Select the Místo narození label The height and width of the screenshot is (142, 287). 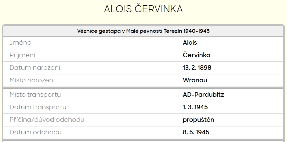[x=32, y=80]
